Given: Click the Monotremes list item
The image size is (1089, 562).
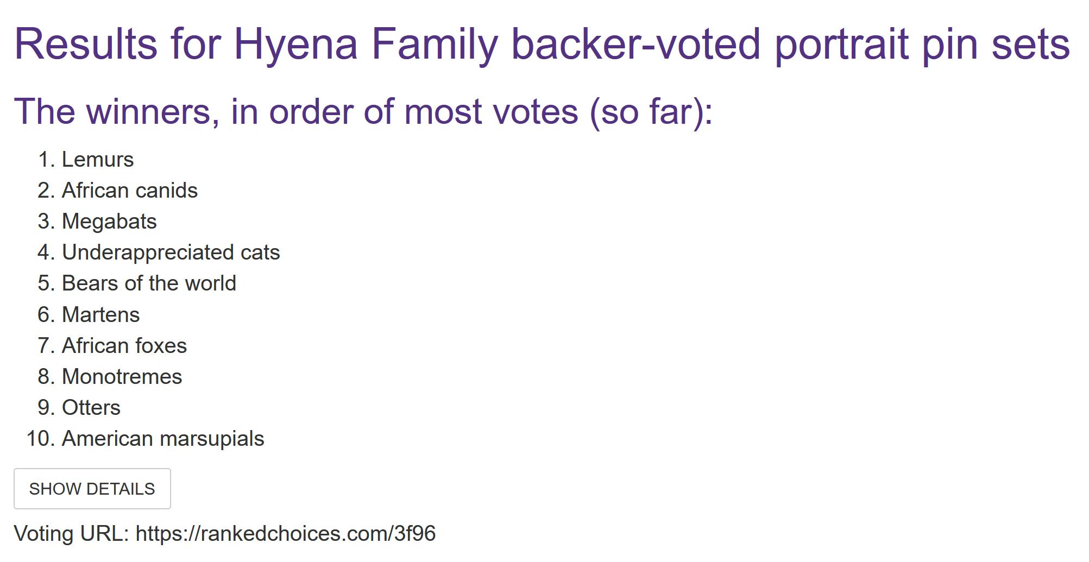Looking at the screenshot, I should pos(122,377).
